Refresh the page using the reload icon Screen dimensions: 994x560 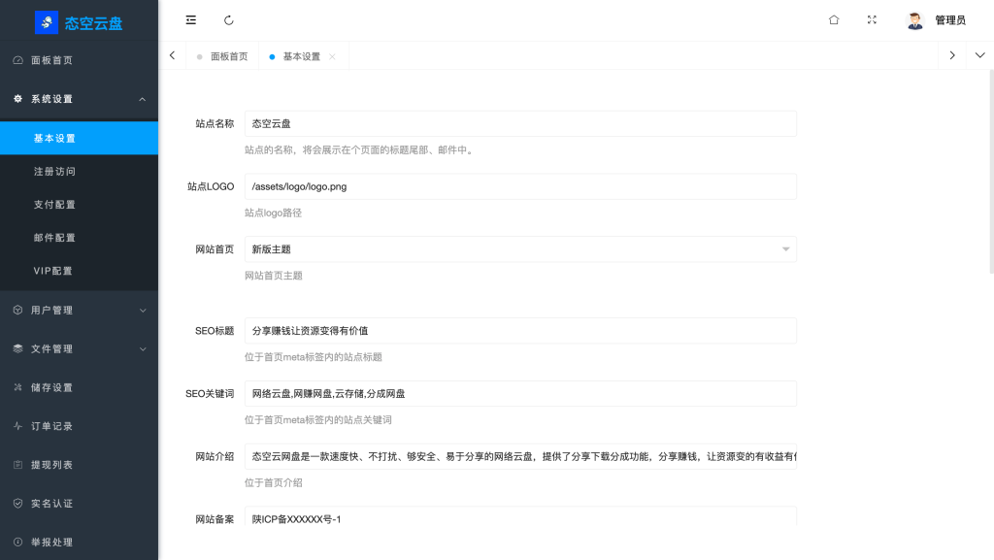(x=229, y=19)
